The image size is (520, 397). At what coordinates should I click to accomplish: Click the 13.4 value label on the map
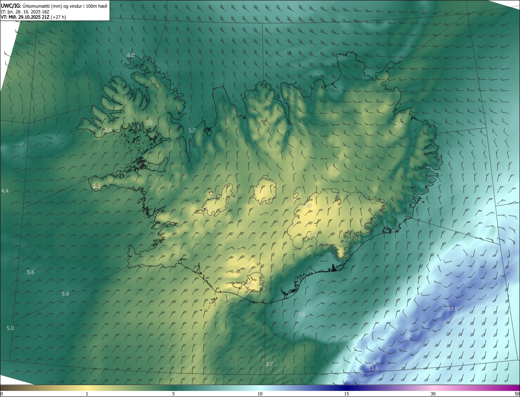[x=373, y=368]
